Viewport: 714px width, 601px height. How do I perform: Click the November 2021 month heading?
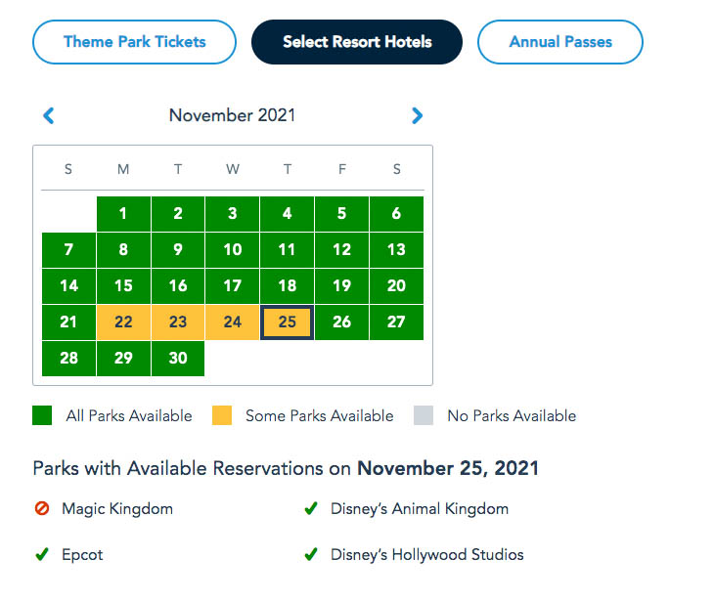[x=232, y=115]
